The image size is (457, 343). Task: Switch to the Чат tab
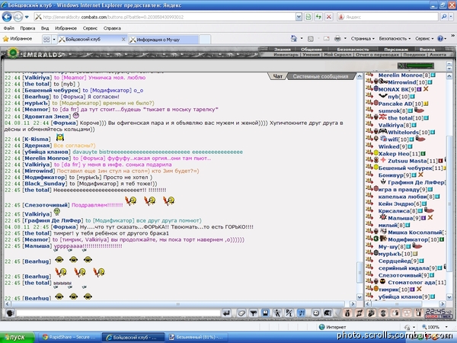(x=277, y=76)
